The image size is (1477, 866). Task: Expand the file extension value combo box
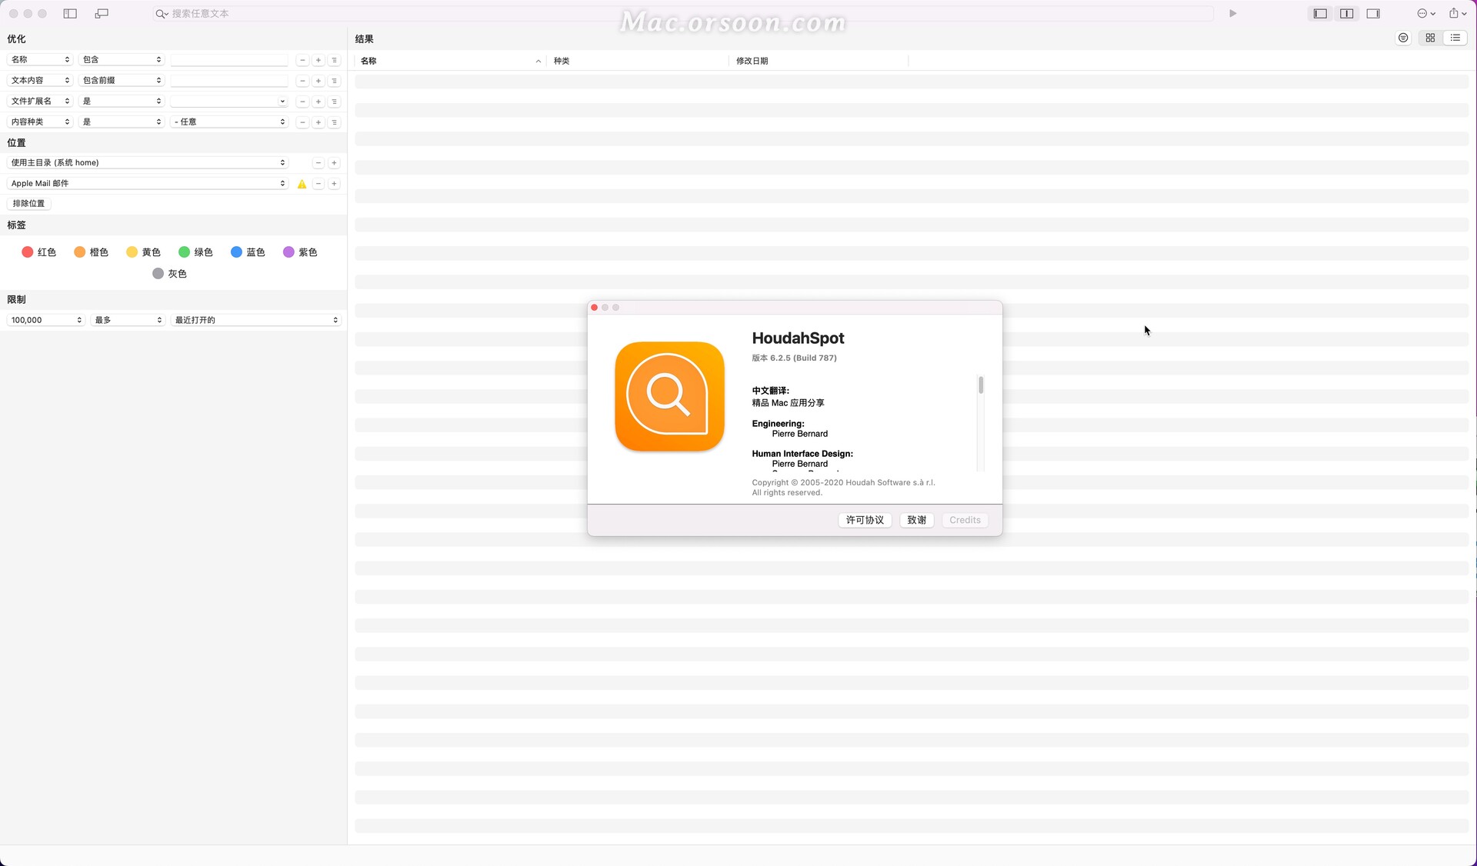coord(282,102)
